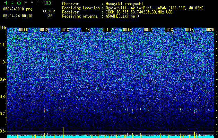Click the Receiving antenna label
The image size is (218, 138).
[x=80, y=16]
